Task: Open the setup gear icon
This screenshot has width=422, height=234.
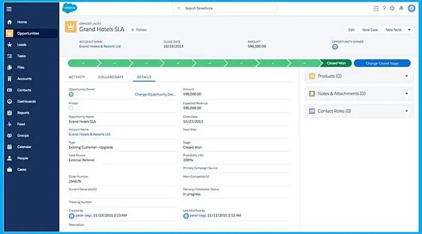Action: point(392,8)
